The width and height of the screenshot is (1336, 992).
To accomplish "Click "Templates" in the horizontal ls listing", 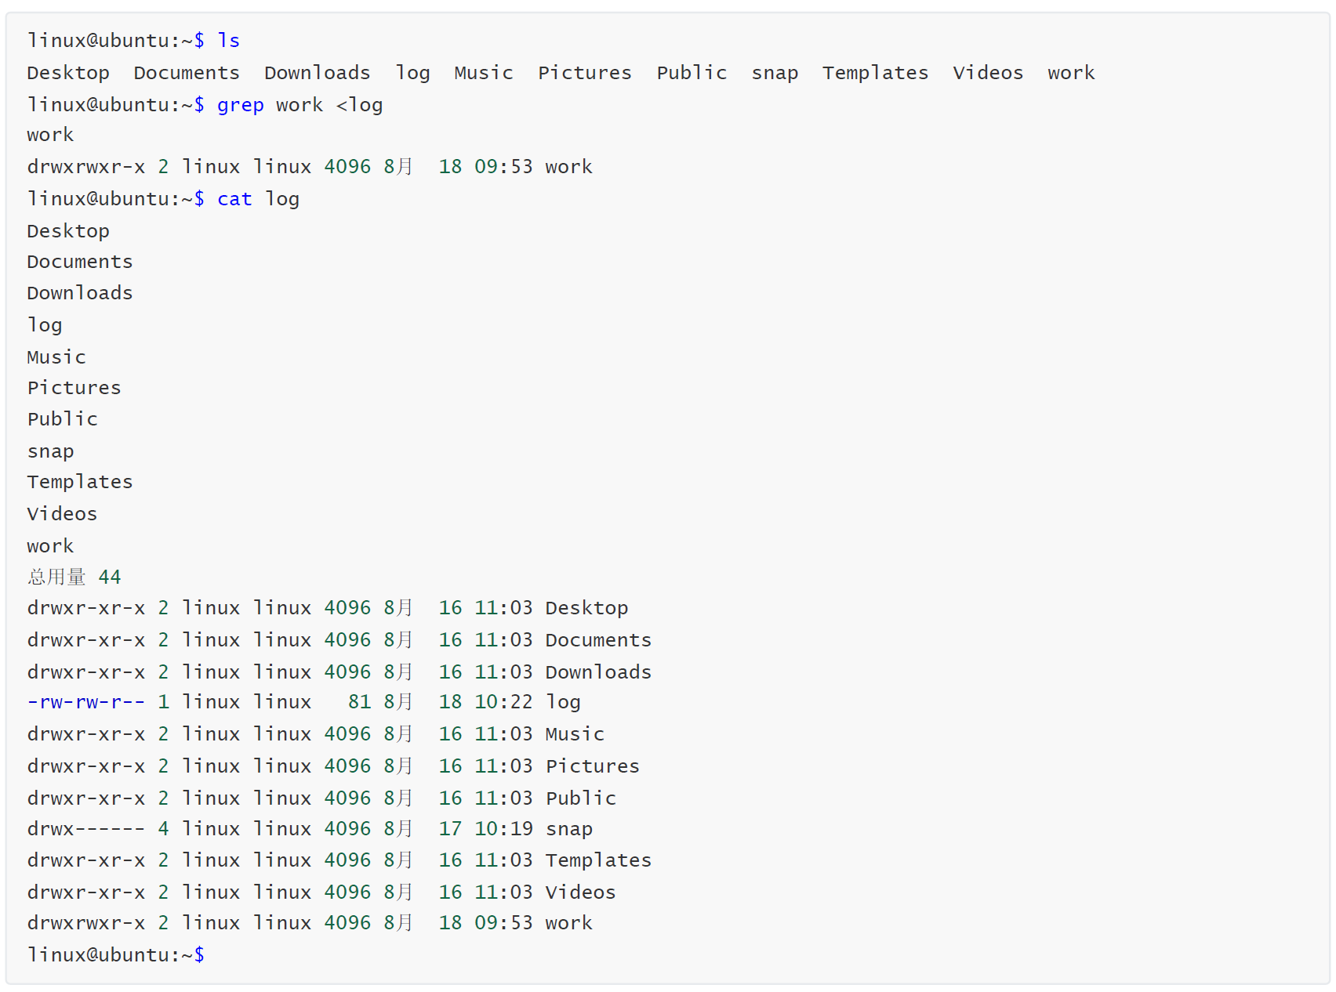I will (x=875, y=73).
